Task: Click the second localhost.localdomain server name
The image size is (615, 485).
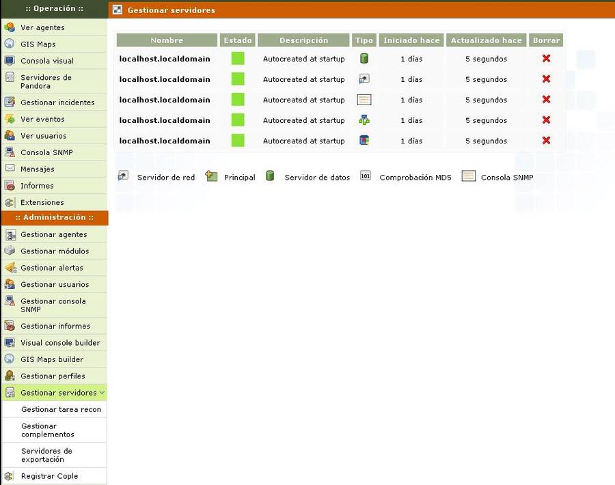Action: click(165, 79)
